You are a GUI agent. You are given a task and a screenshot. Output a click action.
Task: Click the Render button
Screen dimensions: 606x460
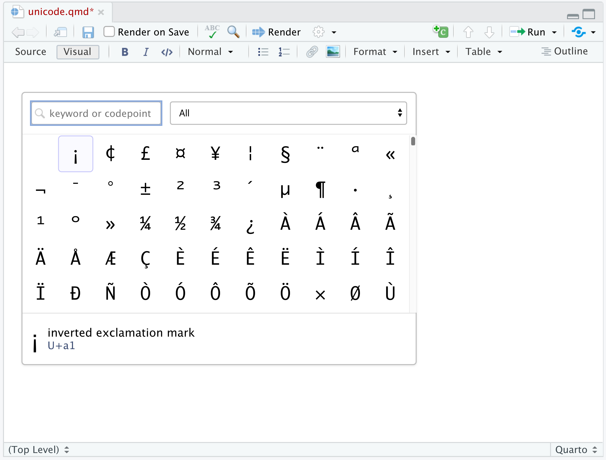277,32
